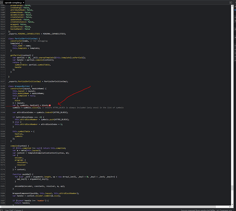Expand the collapsed debugger section below blue dot
The width and height of the screenshot is (236, 211).
pyautogui.click(x=235, y=17)
